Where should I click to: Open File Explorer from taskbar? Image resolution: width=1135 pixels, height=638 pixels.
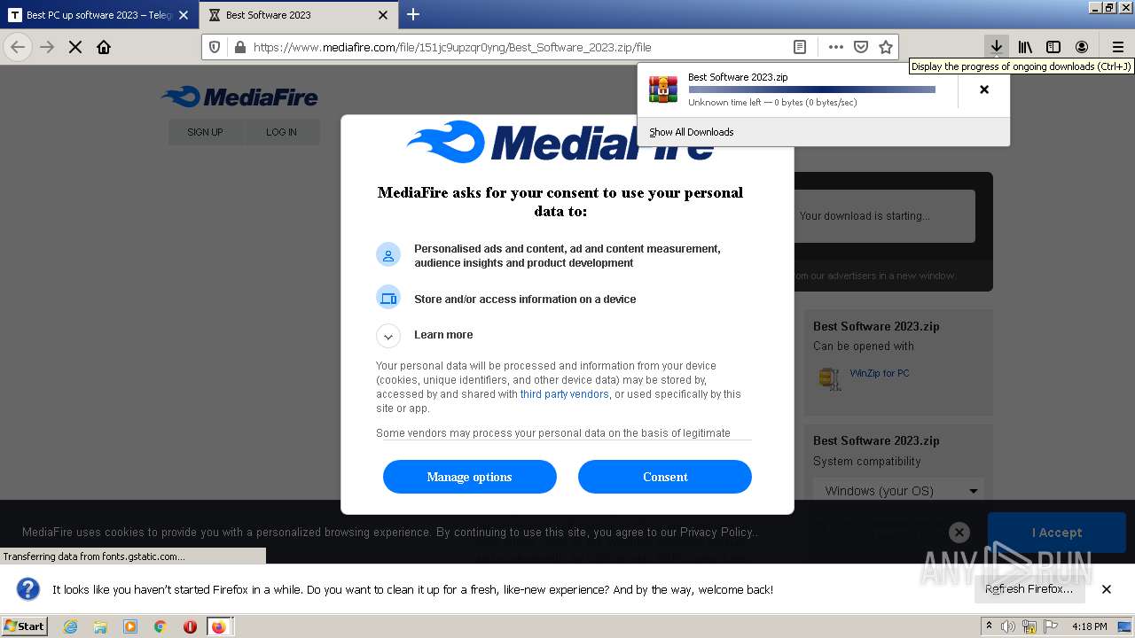point(100,626)
